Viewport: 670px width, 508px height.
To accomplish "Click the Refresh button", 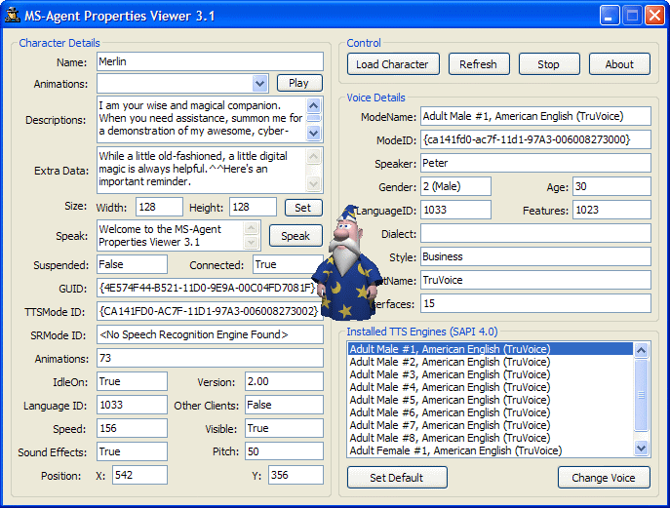I will [478, 64].
